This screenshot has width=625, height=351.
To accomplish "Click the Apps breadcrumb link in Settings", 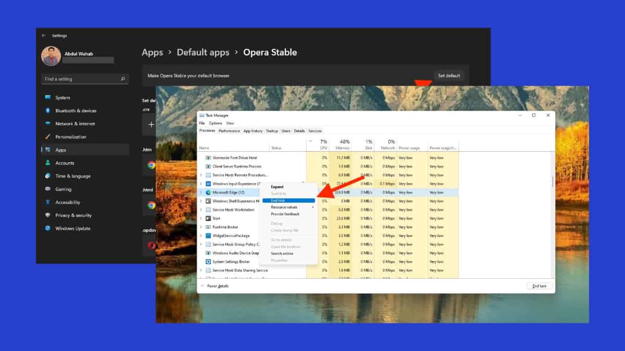I will click(153, 53).
